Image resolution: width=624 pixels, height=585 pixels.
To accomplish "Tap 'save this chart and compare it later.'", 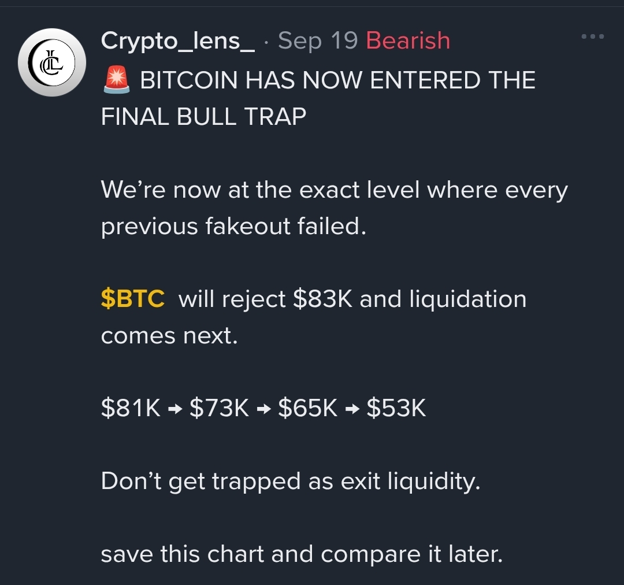I will [x=302, y=554].
